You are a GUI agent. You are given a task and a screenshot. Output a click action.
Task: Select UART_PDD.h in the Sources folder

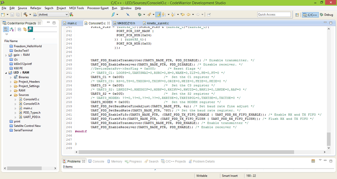pyautogui.click(x=32, y=117)
